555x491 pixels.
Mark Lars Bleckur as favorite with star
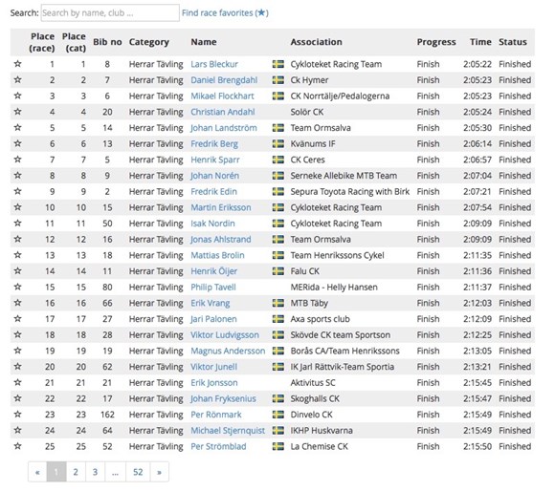pos(17,64)
